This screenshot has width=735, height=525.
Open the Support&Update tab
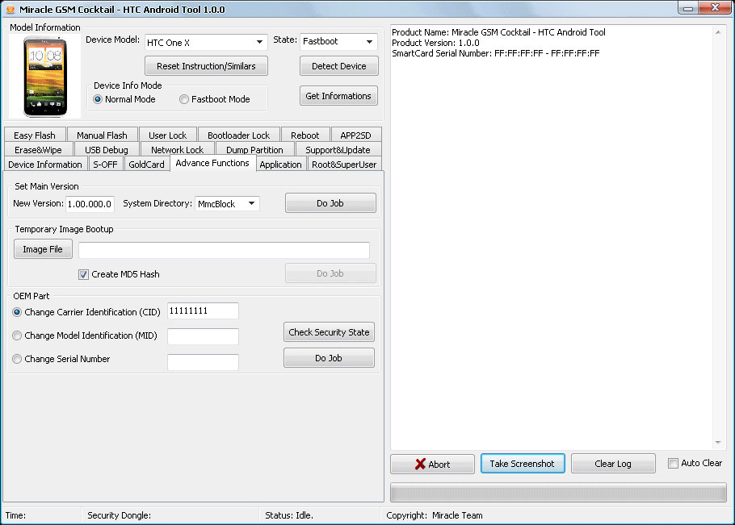coord(338,150)
